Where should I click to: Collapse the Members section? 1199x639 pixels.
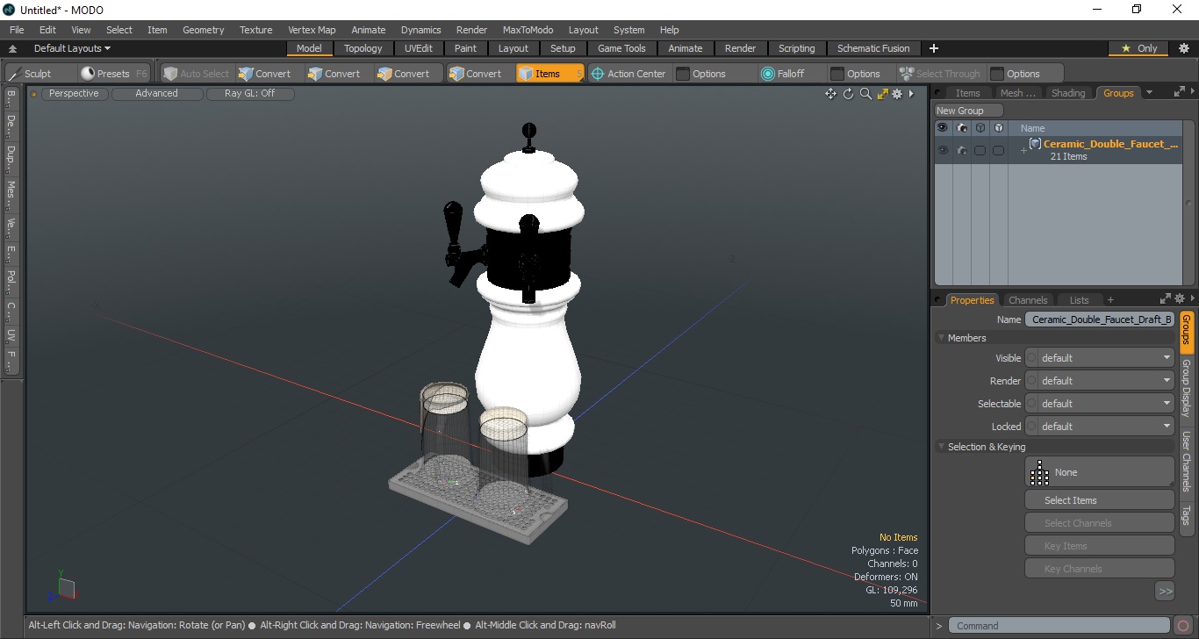point(942,338)
